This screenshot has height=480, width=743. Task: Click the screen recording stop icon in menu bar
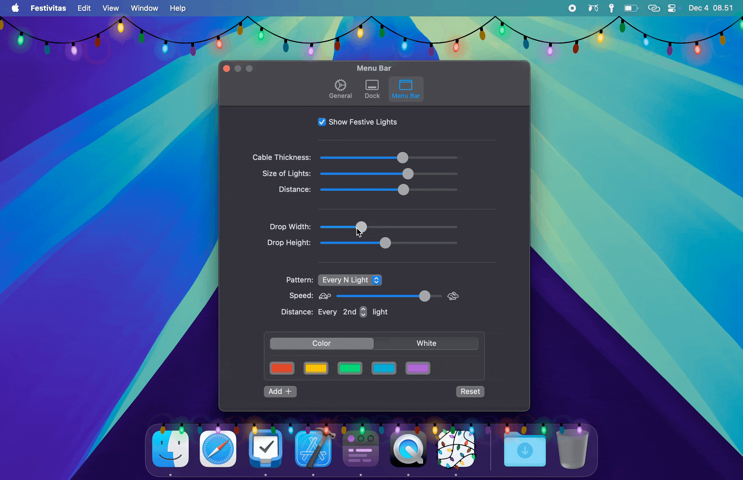click(x=572, y=8)
